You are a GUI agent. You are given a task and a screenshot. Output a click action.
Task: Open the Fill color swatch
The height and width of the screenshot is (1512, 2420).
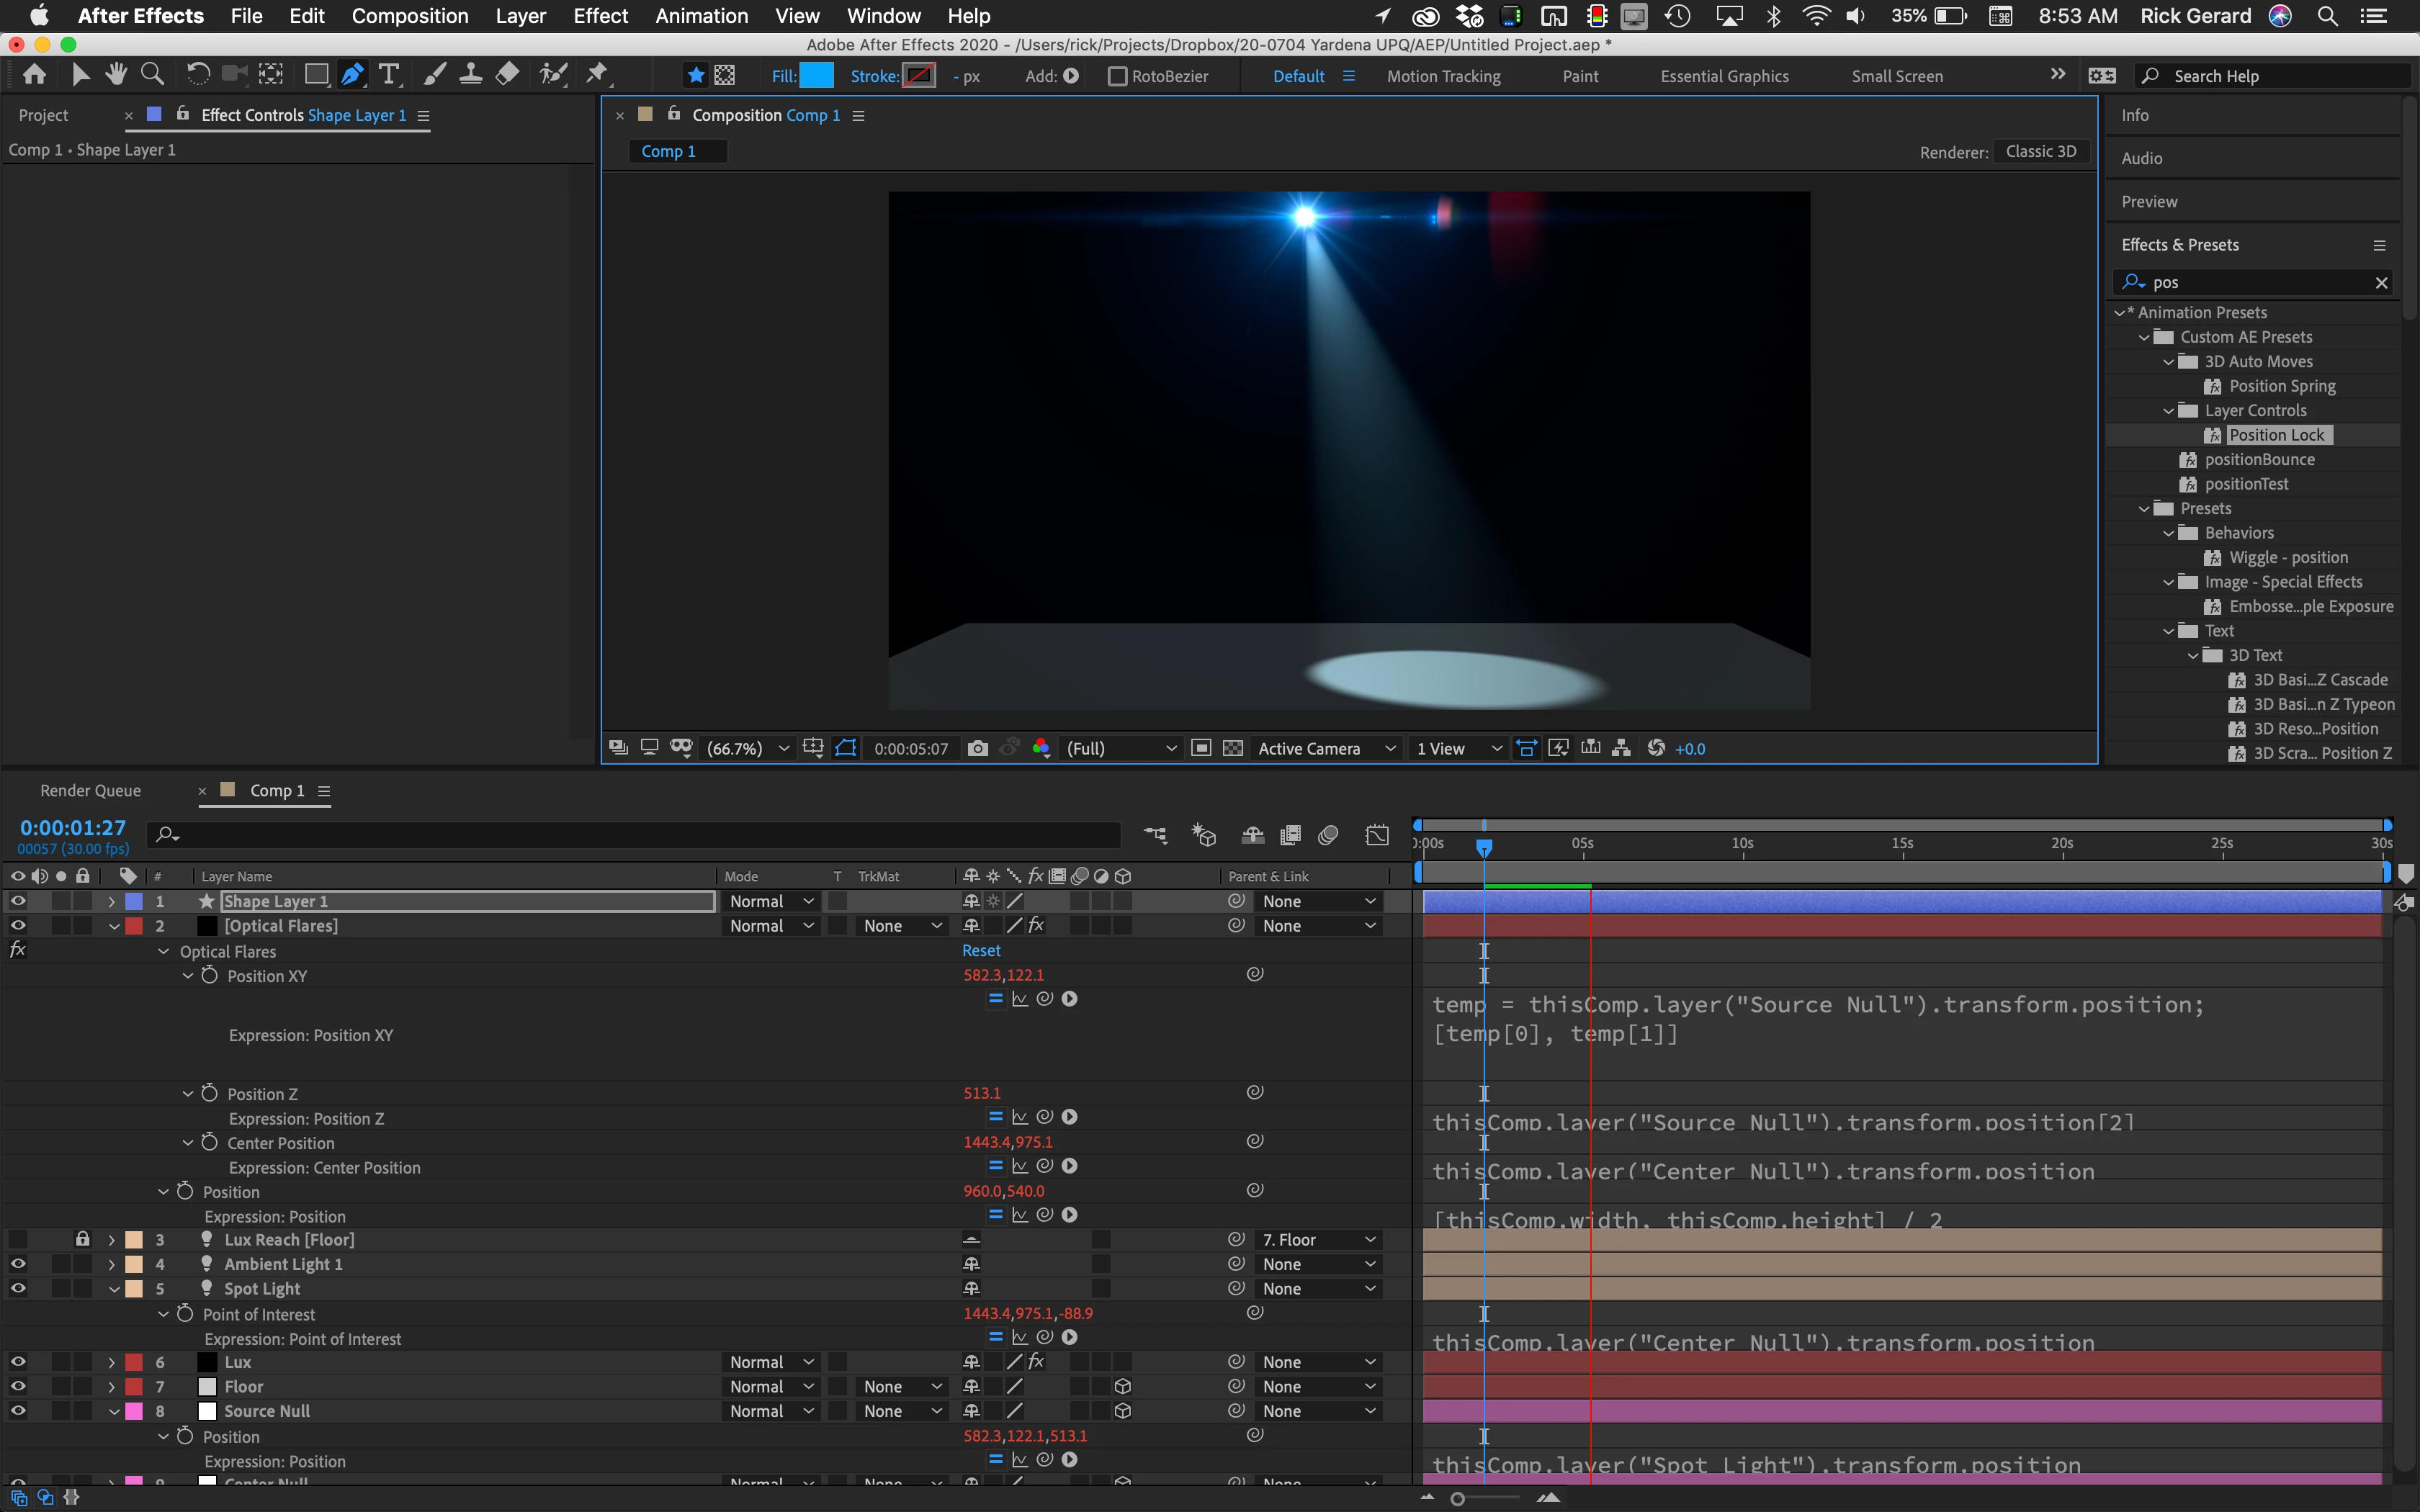tap(816, 76)
